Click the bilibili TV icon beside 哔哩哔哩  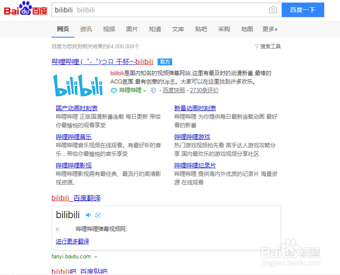(x=114, y=90)
